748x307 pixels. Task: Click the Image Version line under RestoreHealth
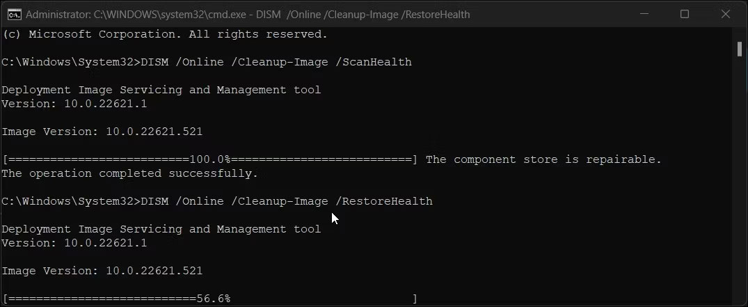point(102,271)
